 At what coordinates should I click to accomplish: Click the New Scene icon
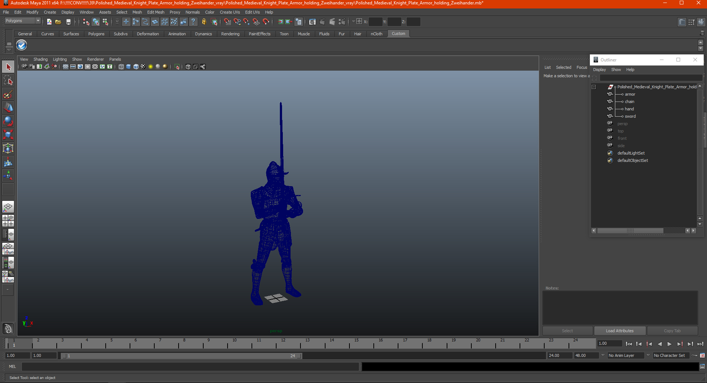click(x=49, y=22)
